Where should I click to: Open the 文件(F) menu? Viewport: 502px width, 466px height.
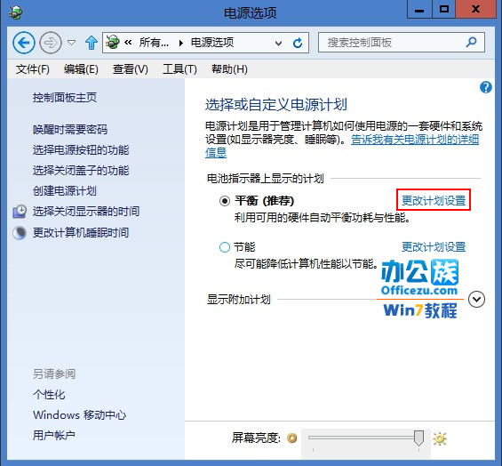coord(33,68)
